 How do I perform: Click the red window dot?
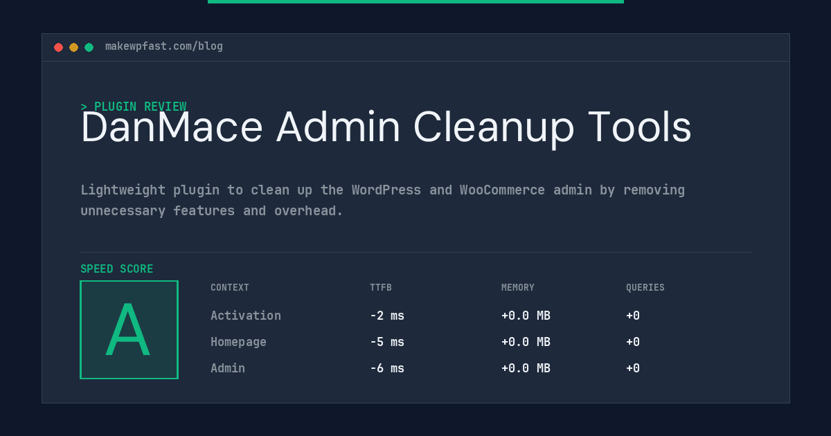[x=58, y=47]
